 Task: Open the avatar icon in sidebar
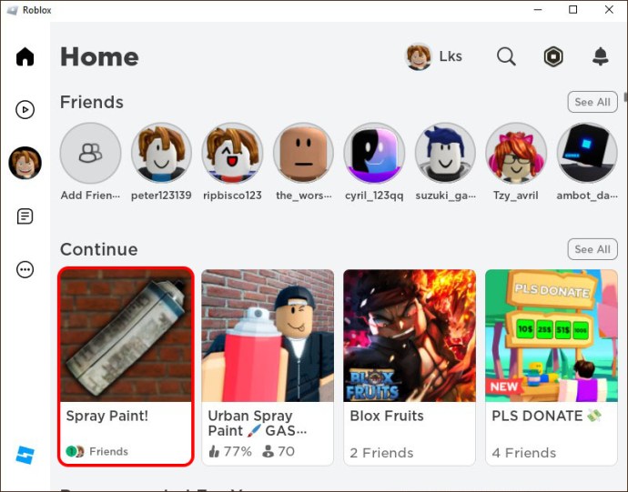[25, 163]
